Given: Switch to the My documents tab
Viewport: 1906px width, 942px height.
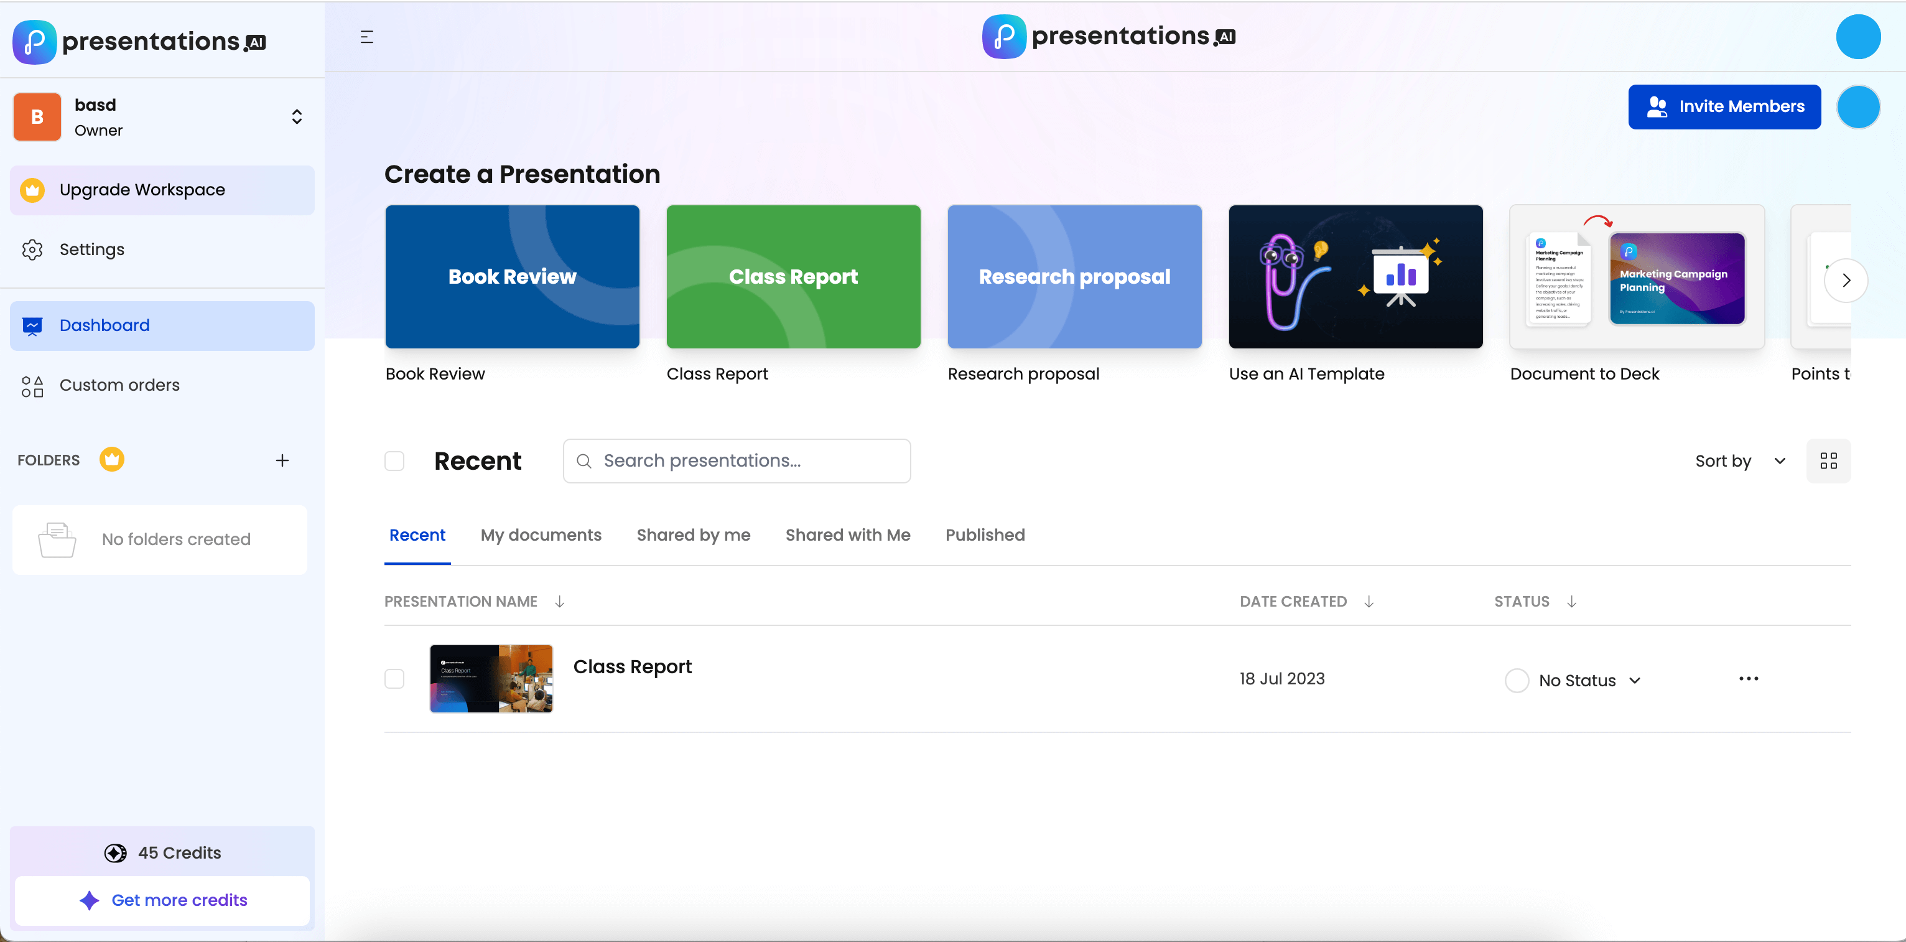Looking at the screenshot, I should 541,535.
